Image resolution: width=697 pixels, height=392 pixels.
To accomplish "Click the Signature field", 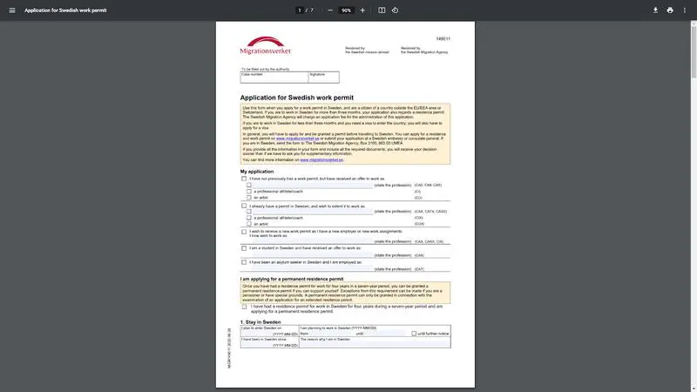I will pos(322,78).
